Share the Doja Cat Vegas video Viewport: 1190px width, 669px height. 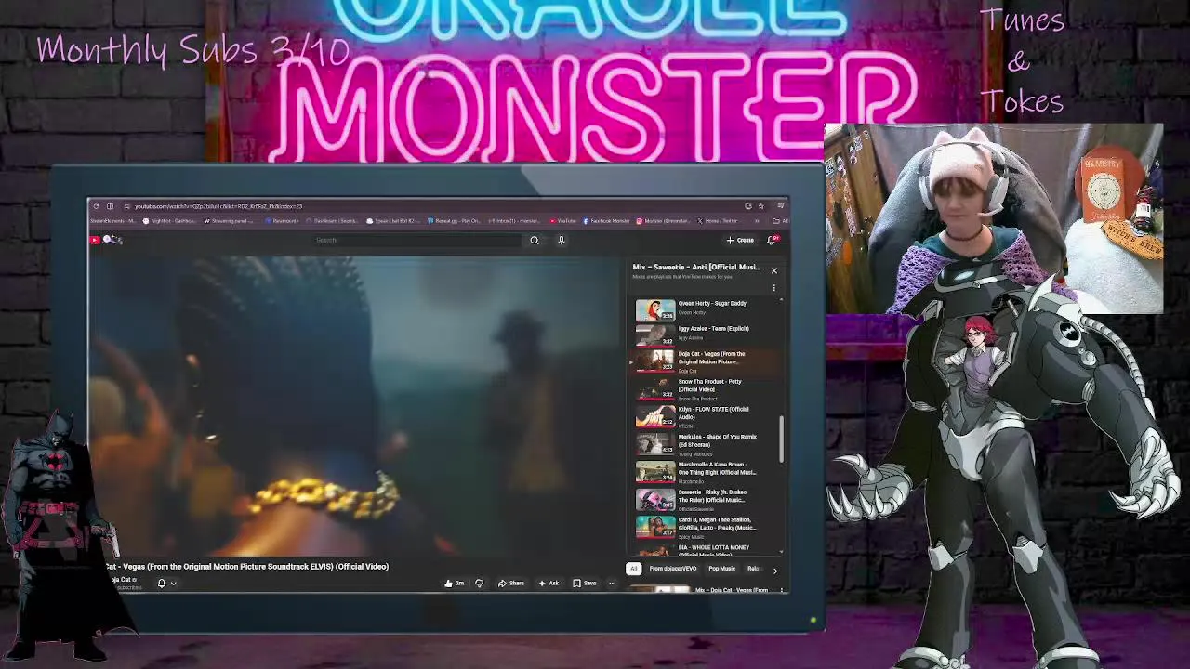(510, 584)
